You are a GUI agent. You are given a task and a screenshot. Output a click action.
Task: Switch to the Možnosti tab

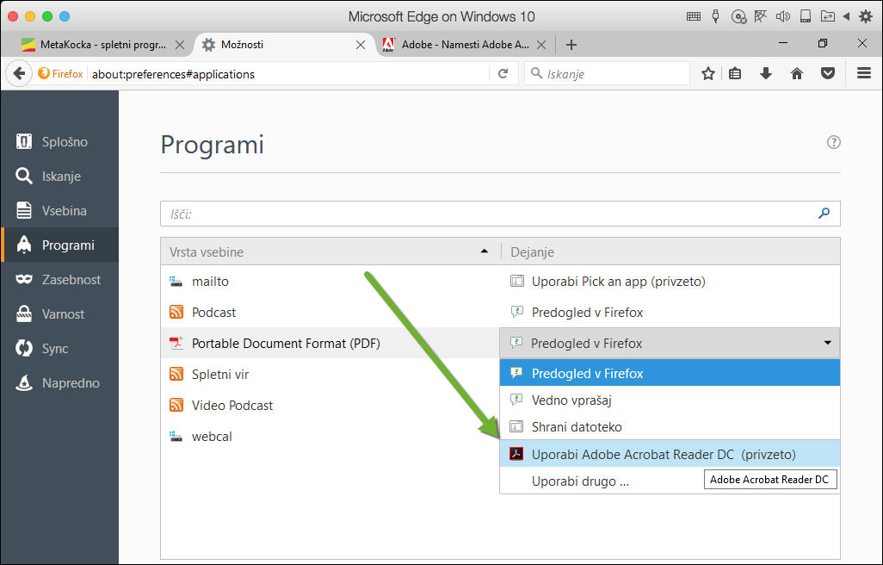284,45
